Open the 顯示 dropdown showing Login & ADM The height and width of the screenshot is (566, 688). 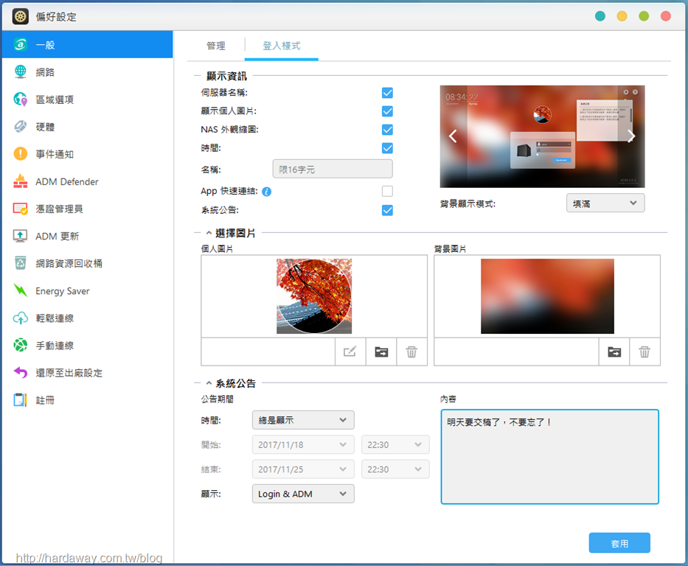pyautogui.click(x=303, y=494)
